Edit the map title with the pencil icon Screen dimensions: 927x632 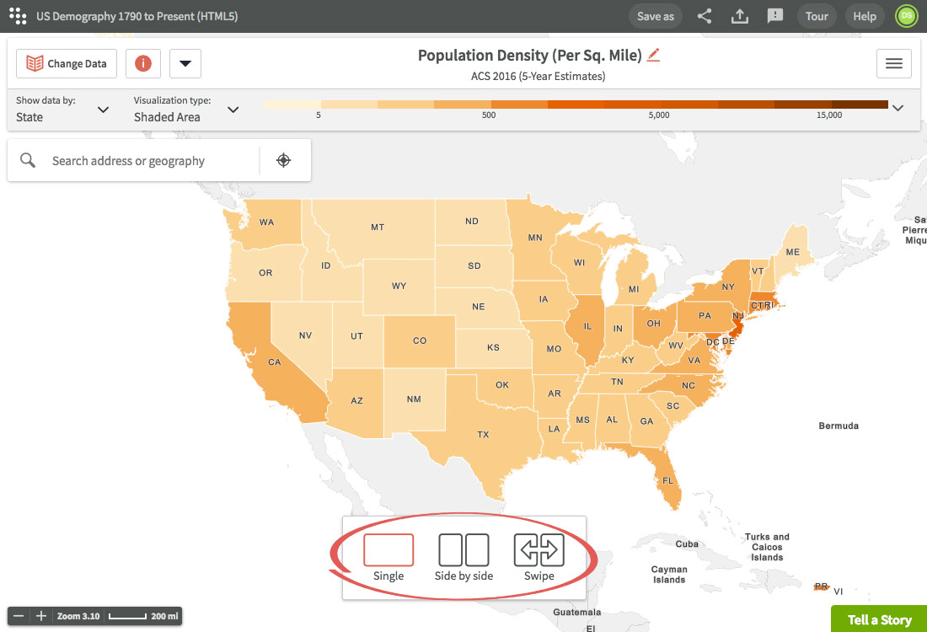coord(653,54)
